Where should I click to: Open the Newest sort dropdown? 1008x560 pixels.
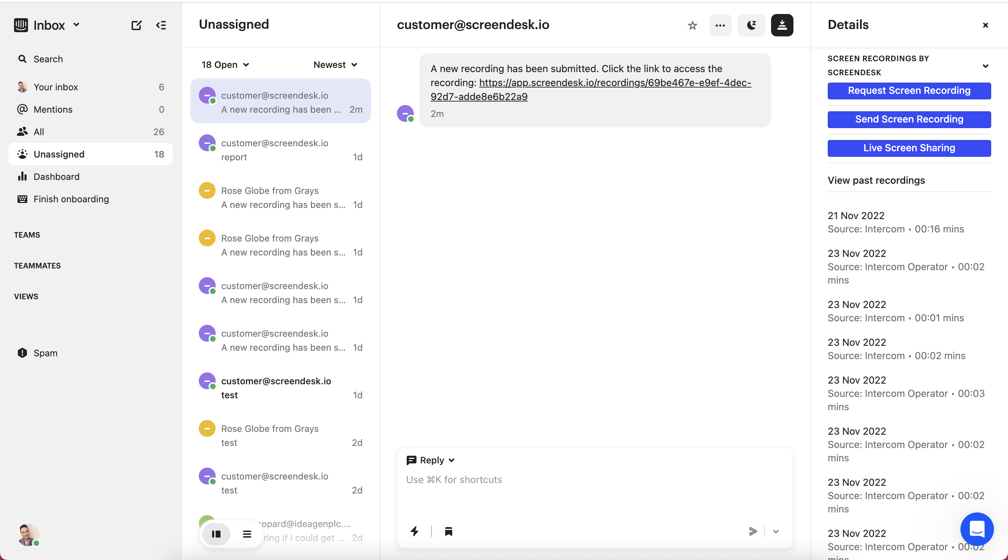pos(335,64)
